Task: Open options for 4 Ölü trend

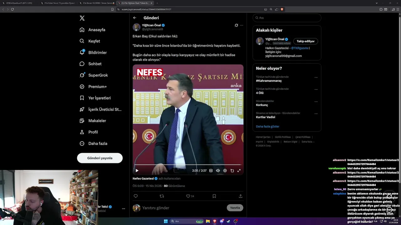Action: (316, 90)
